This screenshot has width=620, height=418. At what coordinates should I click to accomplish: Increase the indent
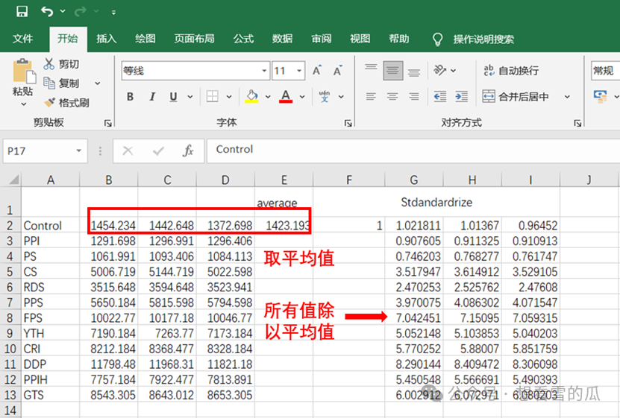pos(461,96)
